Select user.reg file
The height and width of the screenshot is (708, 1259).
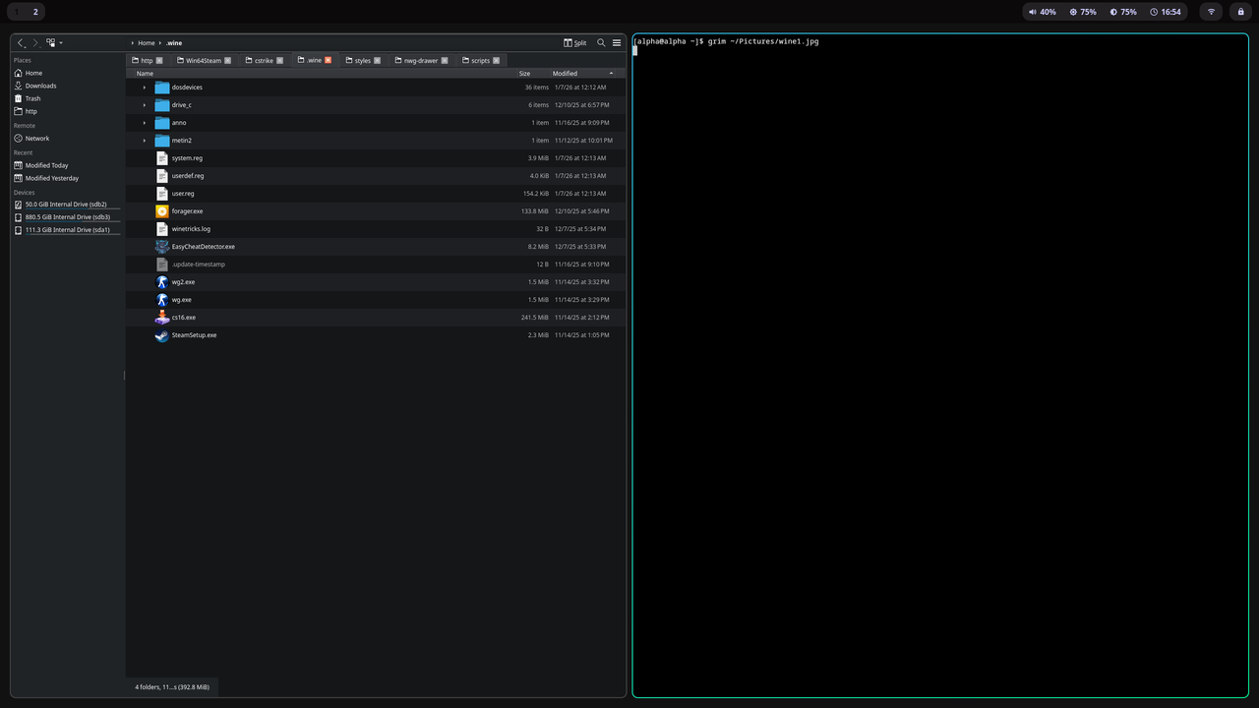click(x=183, y=194)
